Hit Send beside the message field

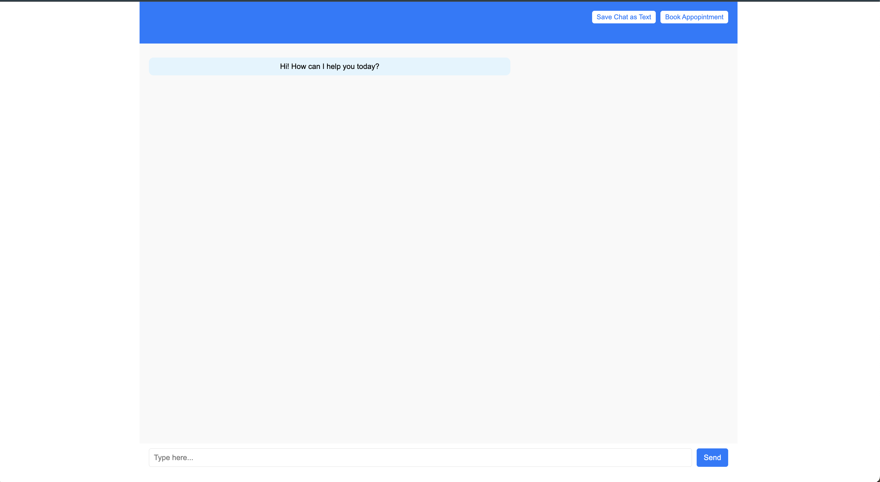712,457
